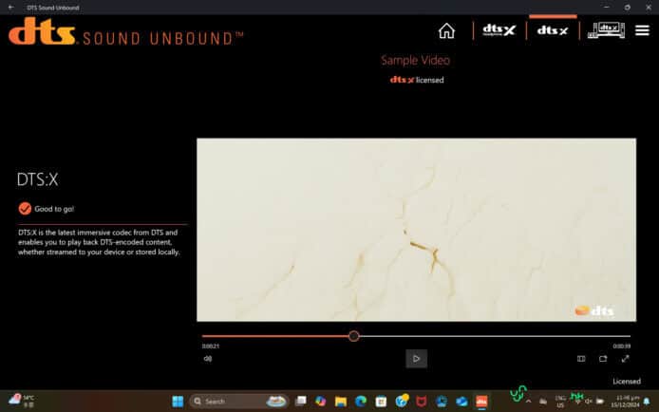Click the 'dts:x licensed' label under title

(x=417, y=80)
